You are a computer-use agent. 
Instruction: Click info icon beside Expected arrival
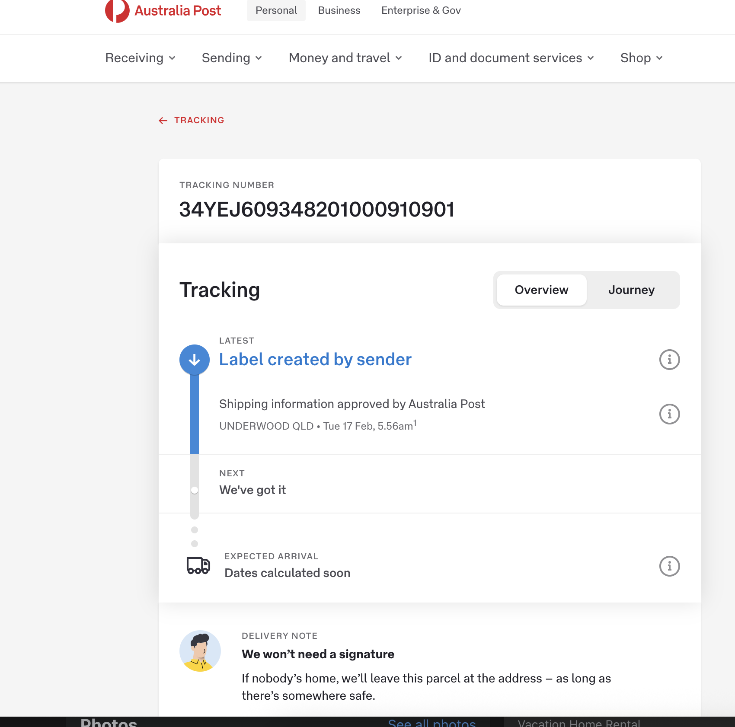[x=669, y=566]
